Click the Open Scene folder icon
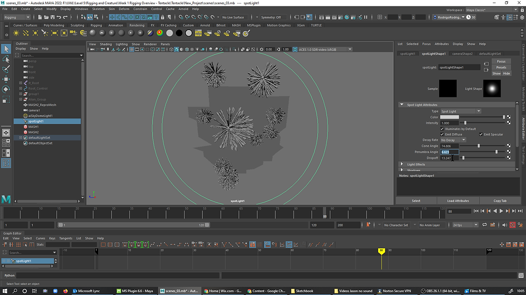The height and width of the screenshot is (295, 526). [x=46, y=17]
